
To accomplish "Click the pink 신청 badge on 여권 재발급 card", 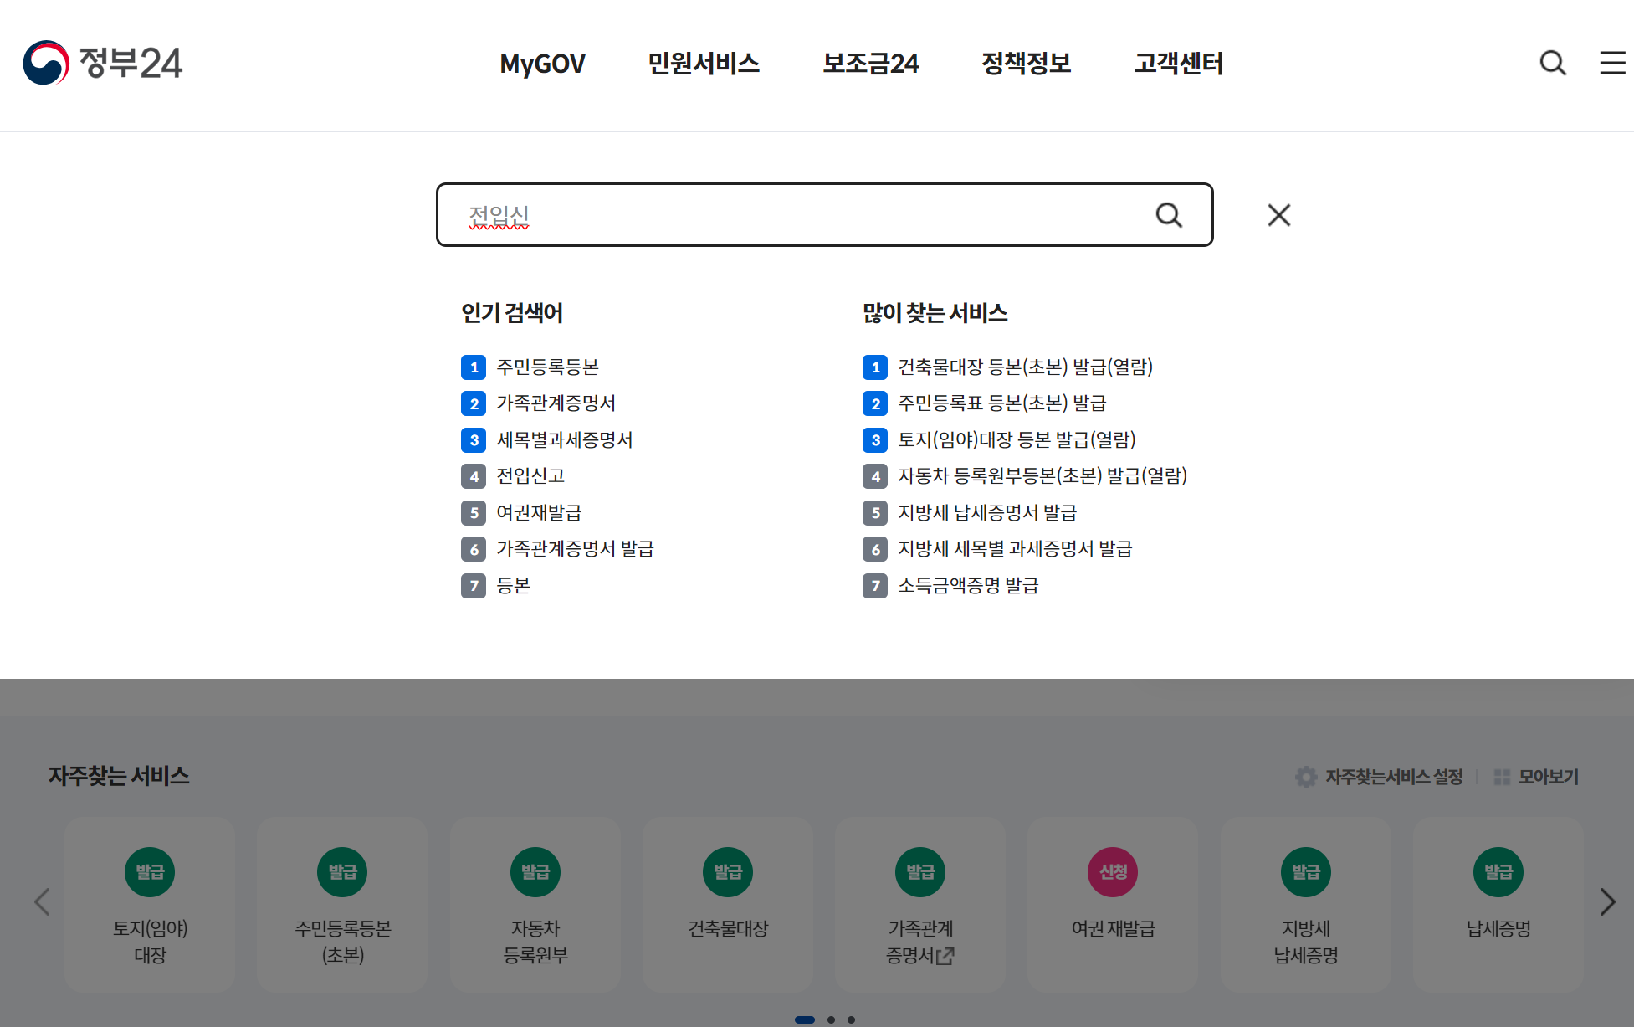I will coord(1113,871).
